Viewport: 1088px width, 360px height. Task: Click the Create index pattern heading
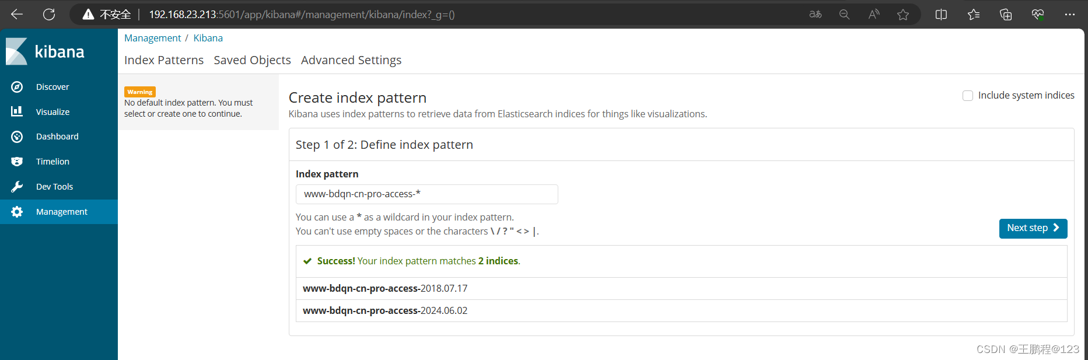click(358, 97)
